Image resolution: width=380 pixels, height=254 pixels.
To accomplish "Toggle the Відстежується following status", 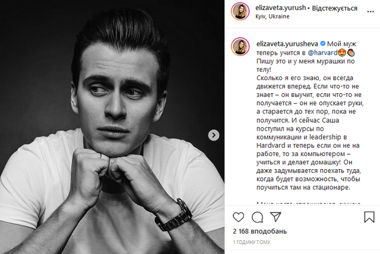I will pos(334,8).
